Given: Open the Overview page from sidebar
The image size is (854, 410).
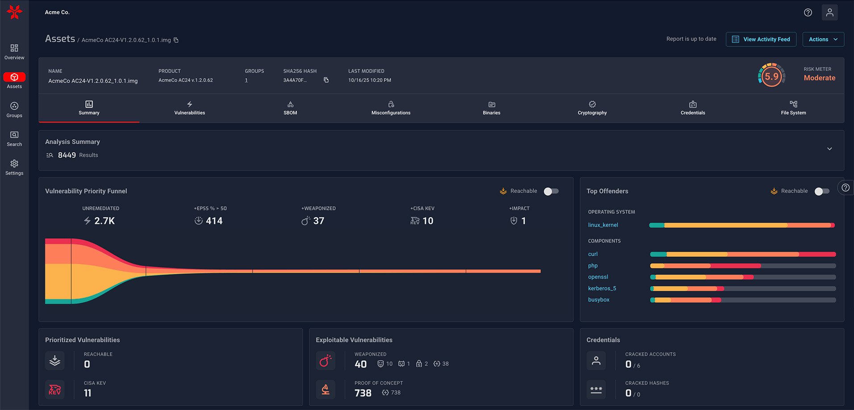Looking at the screenshot, I should [14, 51].
